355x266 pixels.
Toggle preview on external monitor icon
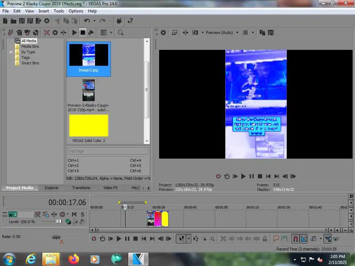click(x=174, y=33)
